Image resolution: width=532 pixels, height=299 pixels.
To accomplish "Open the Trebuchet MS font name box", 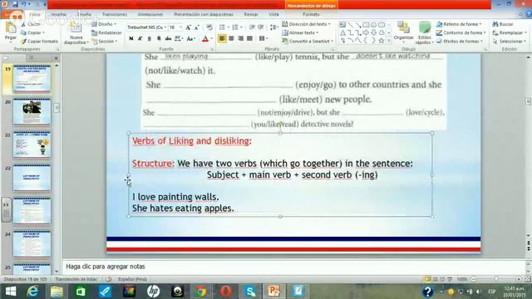I will coord(147,27).
